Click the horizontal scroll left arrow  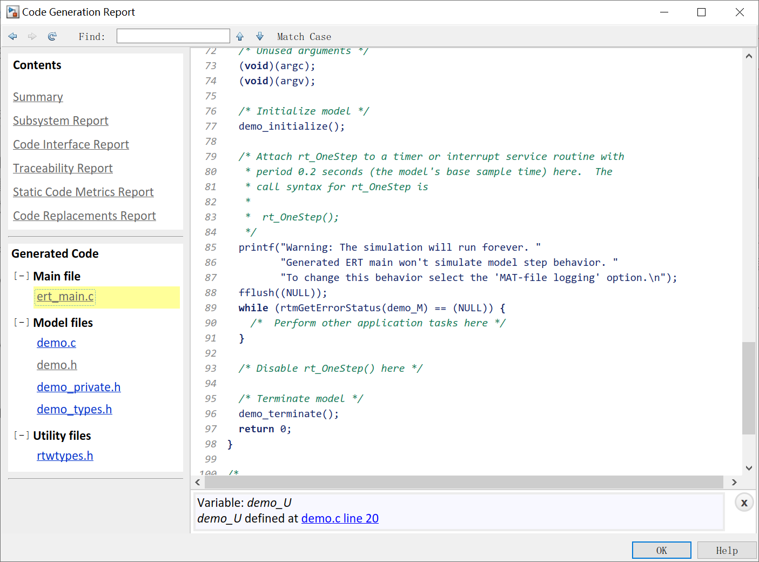click(198, 482)
